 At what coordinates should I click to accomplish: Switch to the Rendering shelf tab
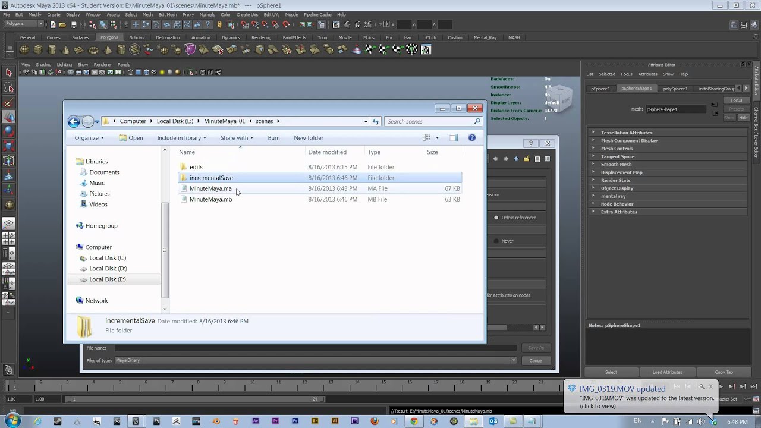coord(261,37)
